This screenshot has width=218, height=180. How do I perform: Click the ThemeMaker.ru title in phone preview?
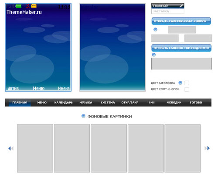[x=24, y=12]
